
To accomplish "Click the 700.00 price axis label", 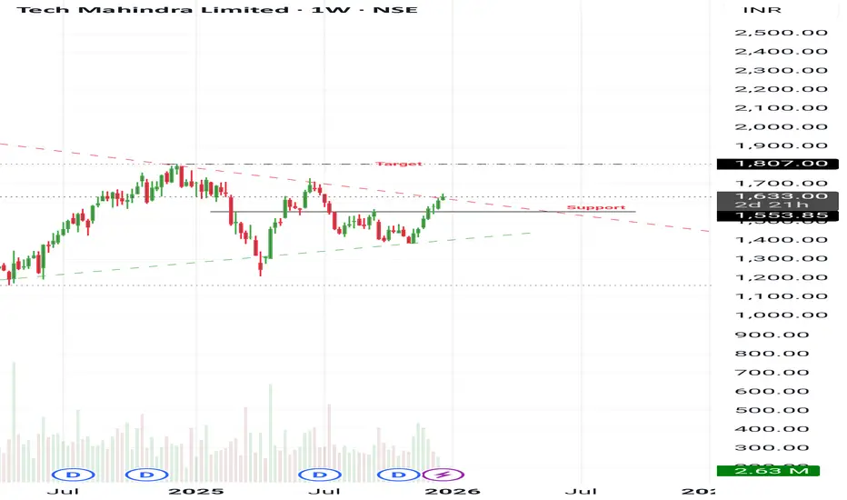I will [772, 373].
